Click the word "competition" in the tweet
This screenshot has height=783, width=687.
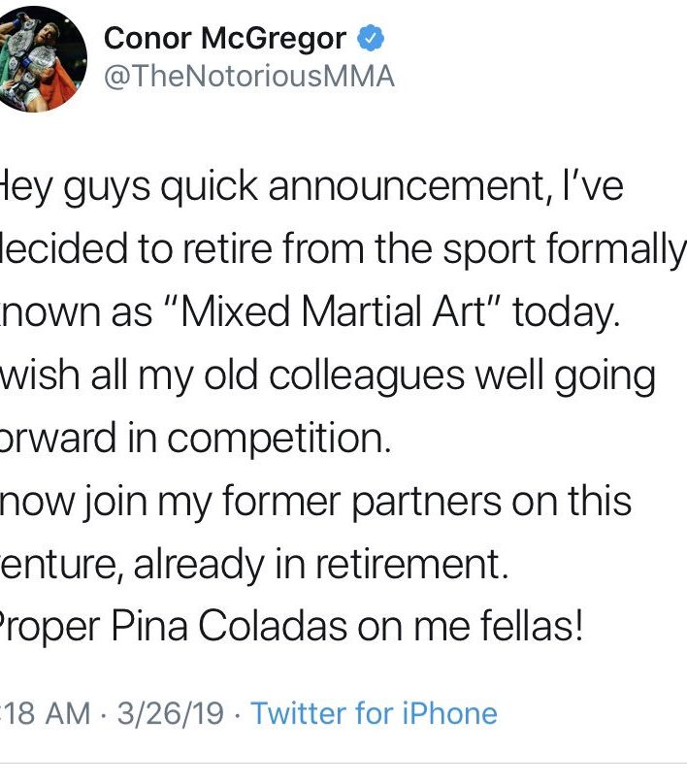pos(278,440)
